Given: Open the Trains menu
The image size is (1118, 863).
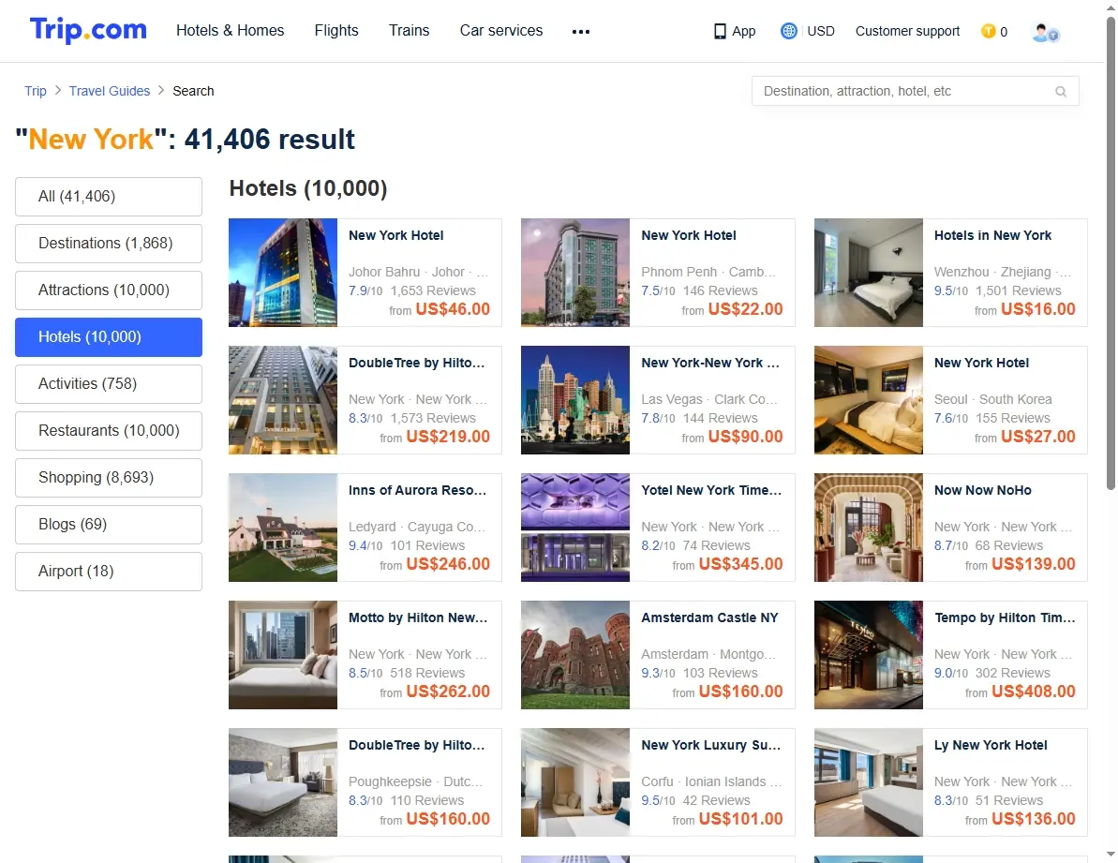Looking at the screenshot, I should point(410,31).
